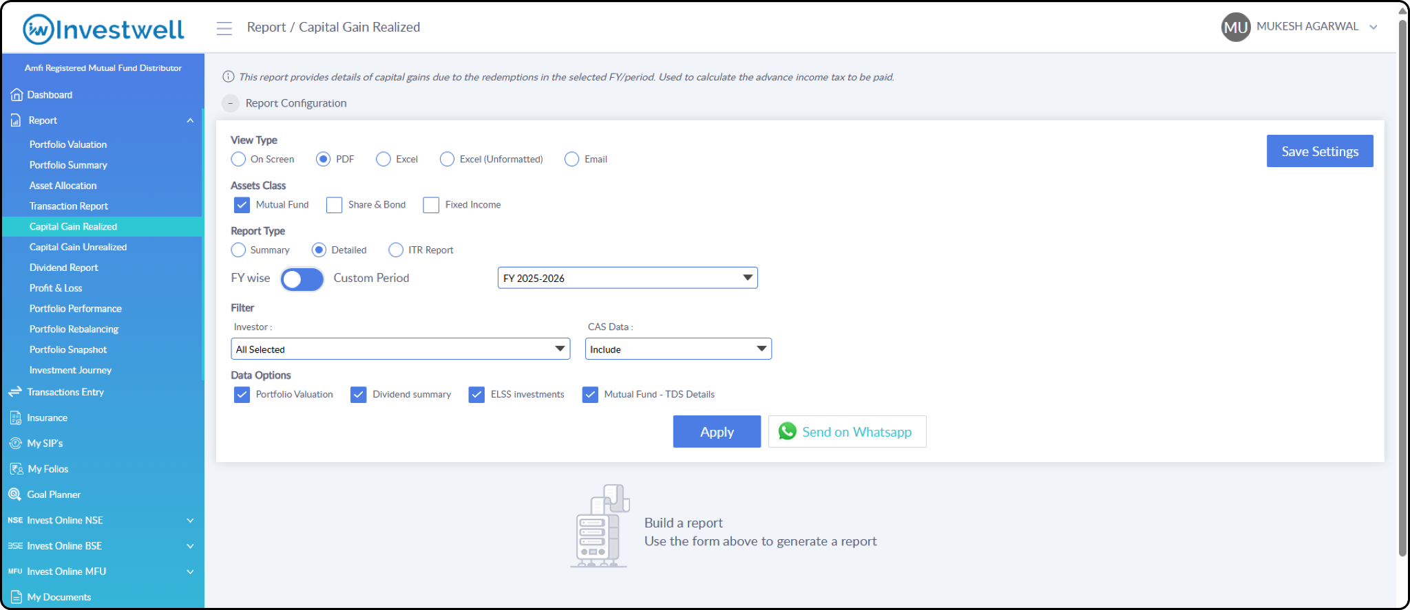Click the info icon beside report description
Viewport: 1410px width, 610px height.
(229, 76)
